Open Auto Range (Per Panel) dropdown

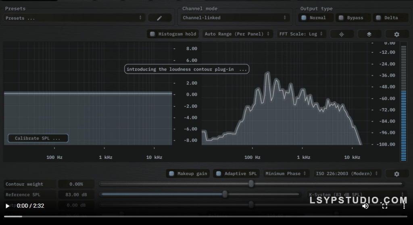pyautogui.click(x=237, y=34)
